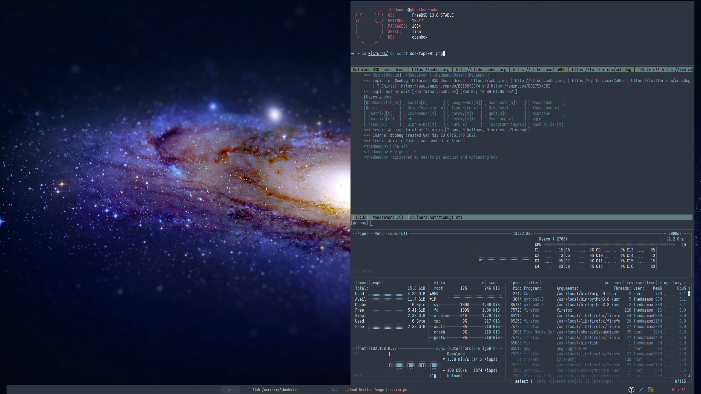Switch to the fish /usr/home/thedaemon taskbar window

pos(275,390)
